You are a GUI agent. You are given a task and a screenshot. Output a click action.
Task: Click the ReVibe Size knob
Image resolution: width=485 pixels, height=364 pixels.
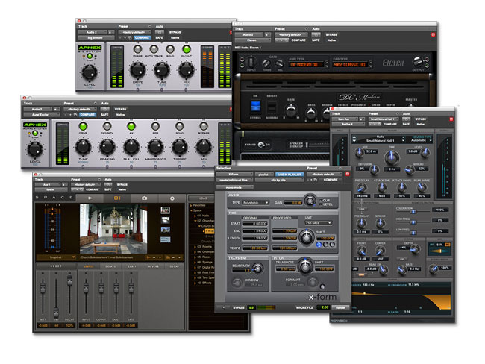(x=359, y=152)
